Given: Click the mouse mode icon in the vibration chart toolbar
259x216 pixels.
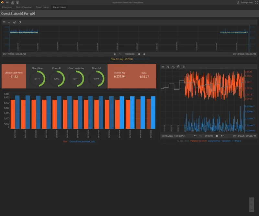Looking at the screenshot, I should [178, 67].
